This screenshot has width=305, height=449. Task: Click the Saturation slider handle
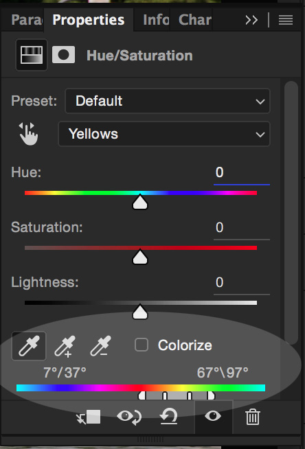[x=140, y=257]
